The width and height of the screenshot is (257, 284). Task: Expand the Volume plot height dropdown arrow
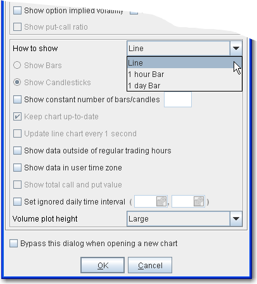[236, 219]
